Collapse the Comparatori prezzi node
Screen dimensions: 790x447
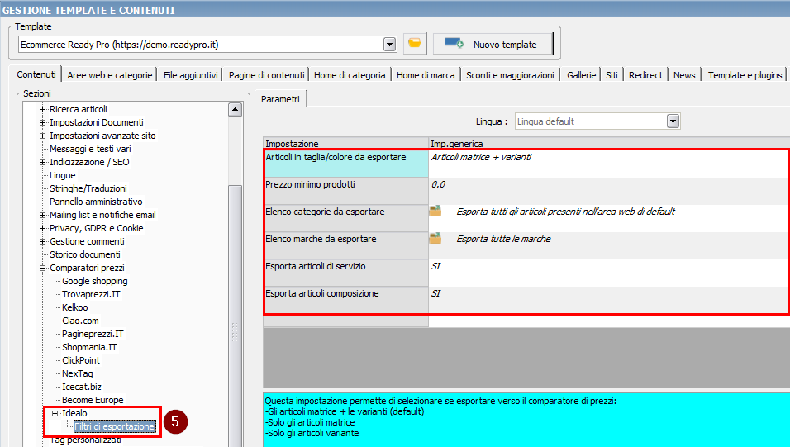tap(43, 268)
